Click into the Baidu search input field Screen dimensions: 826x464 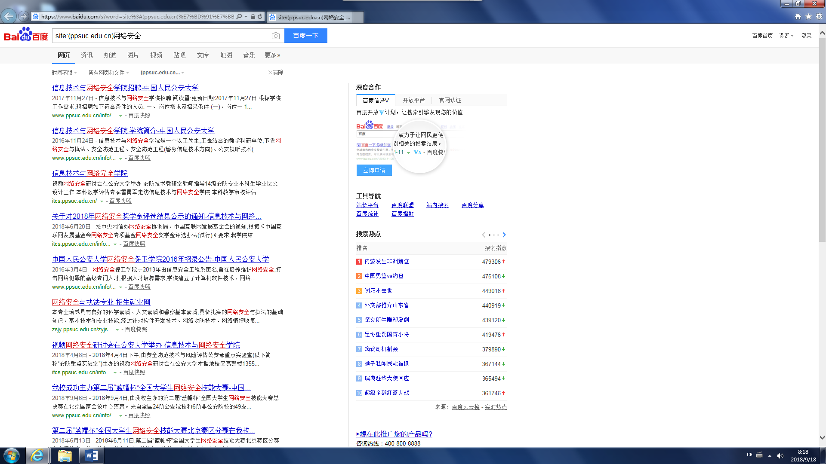click(161, 36)
